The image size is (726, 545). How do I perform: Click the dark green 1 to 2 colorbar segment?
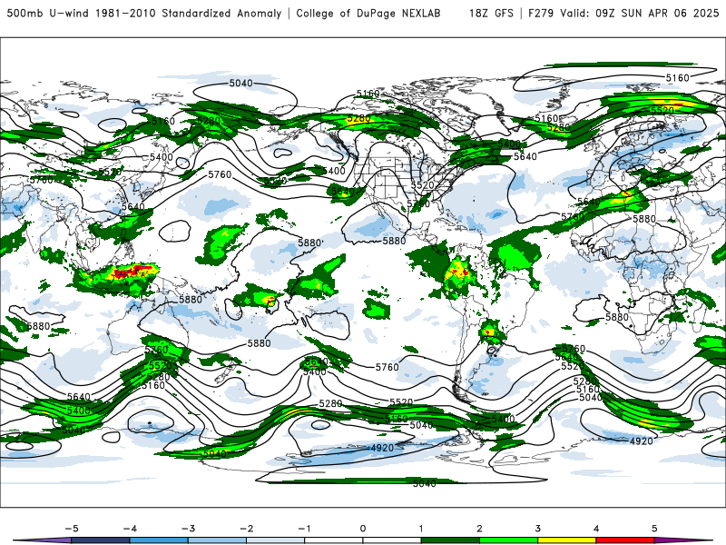pos(450,540)
